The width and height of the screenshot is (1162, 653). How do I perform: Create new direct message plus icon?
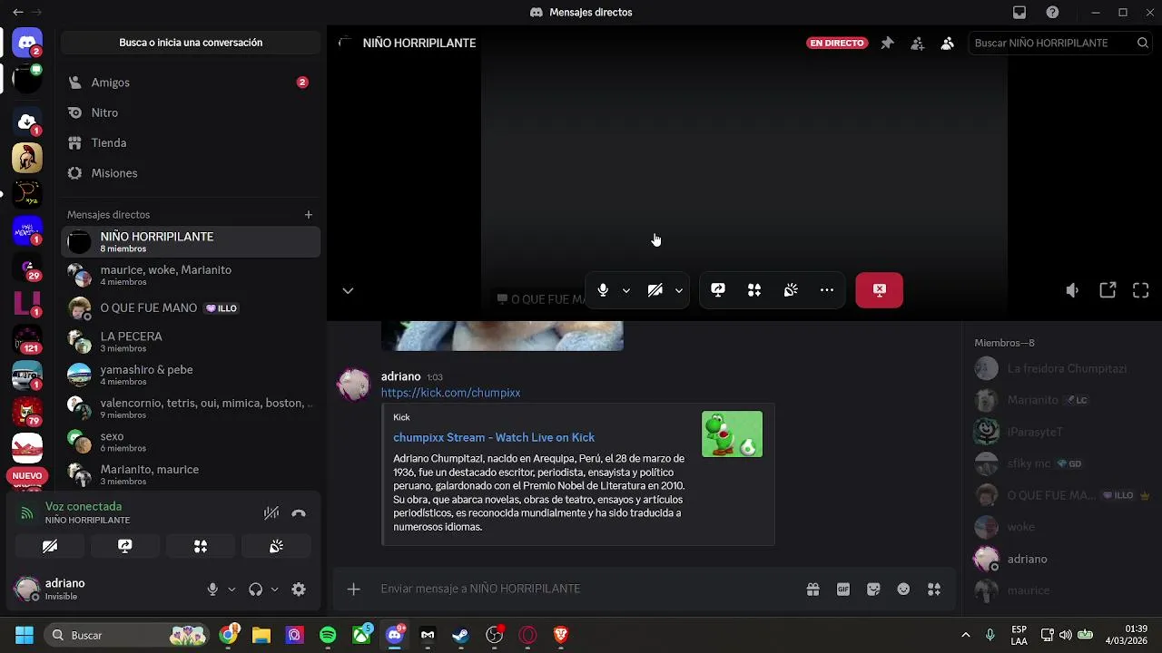click(309, 215)
